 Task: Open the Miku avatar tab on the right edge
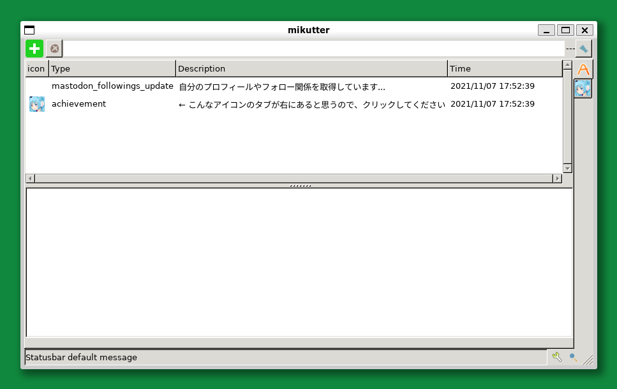tap(583, 89)
